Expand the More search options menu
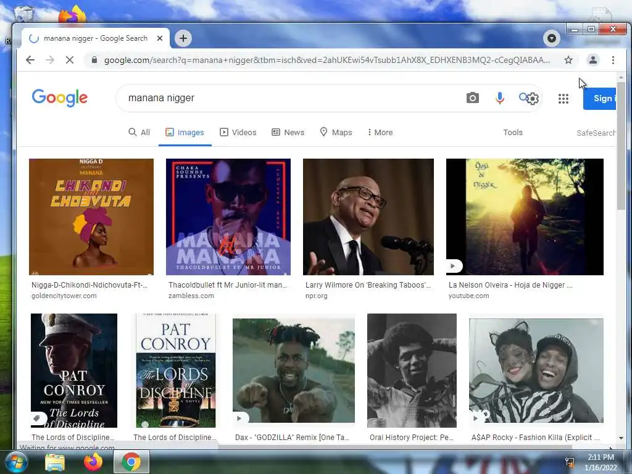The image size is (632, 474). pos(380,132)
